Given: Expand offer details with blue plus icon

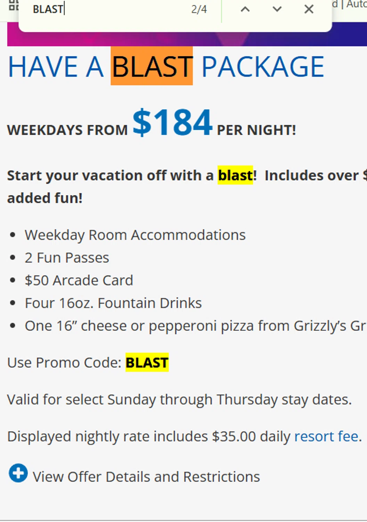Looking at the screenshot, I should click(18, 473).
